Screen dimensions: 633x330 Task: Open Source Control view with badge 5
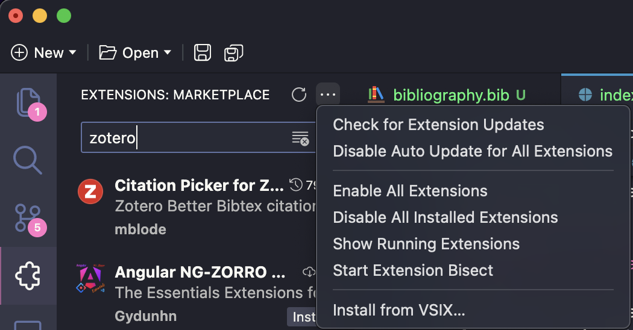click(28, 218)
